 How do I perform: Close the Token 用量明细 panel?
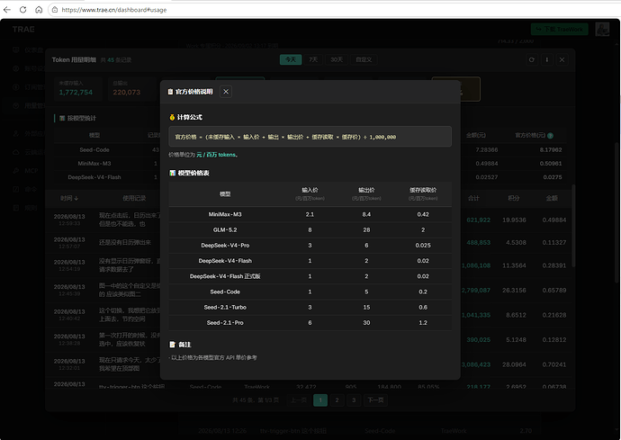click(x=562, y=59)
